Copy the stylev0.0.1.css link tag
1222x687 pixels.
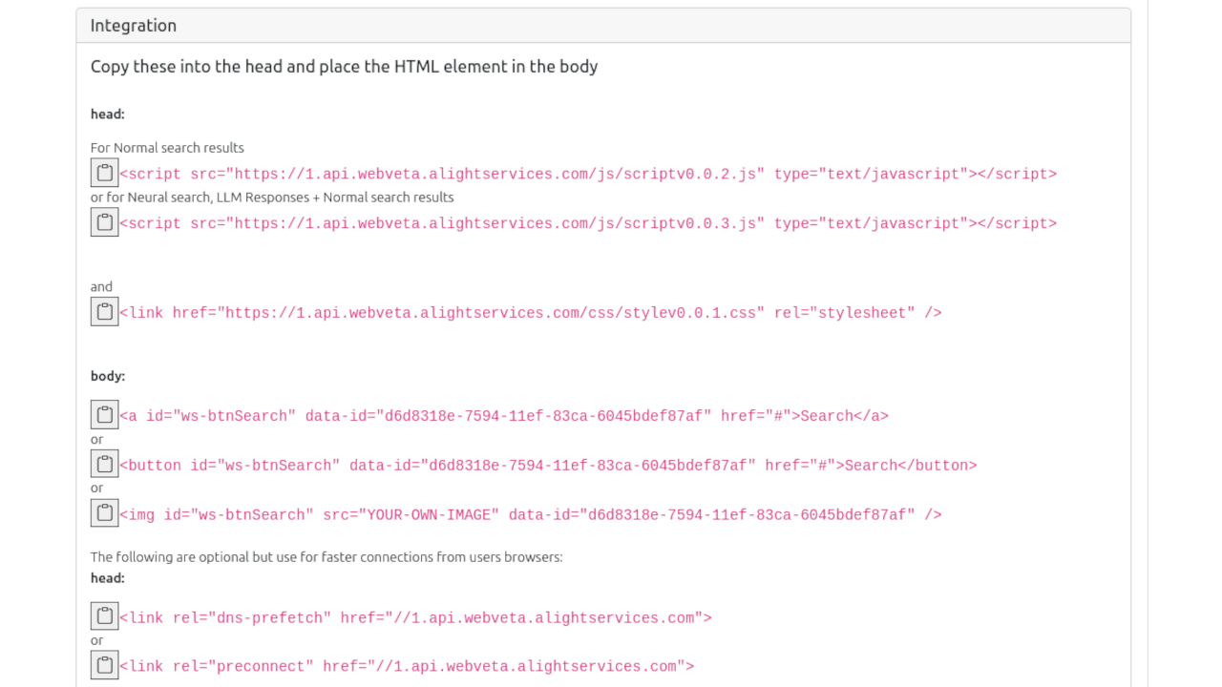tap(105, 311)
